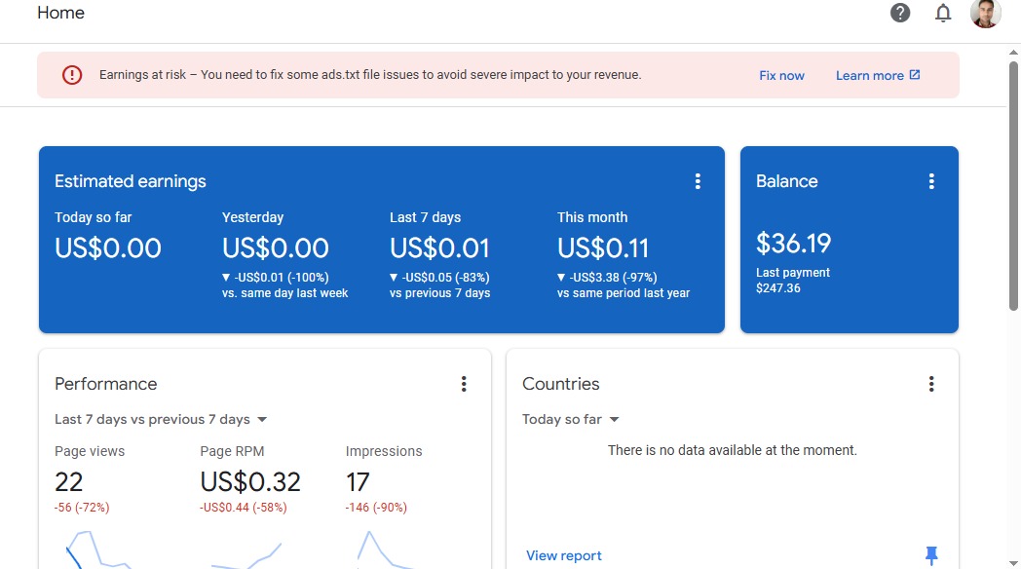Image resolution: width=1021 pixels, height=569 pixels.
Task: Open Performance card three-dot menu
Action: [x=464, y=384]
